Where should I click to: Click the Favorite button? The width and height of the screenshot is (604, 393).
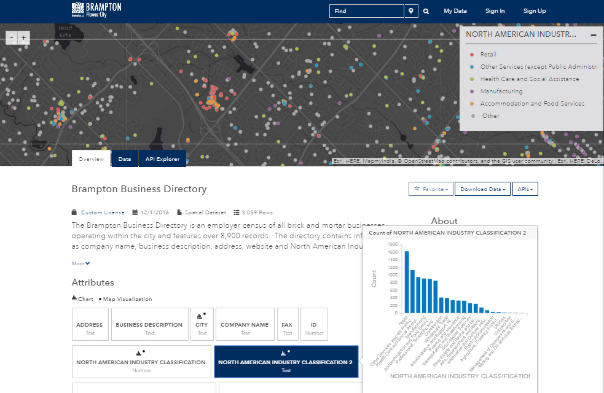[431, 189]
